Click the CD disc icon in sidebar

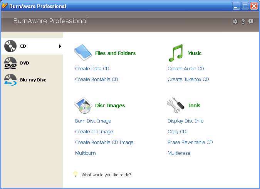pos(10,46)
